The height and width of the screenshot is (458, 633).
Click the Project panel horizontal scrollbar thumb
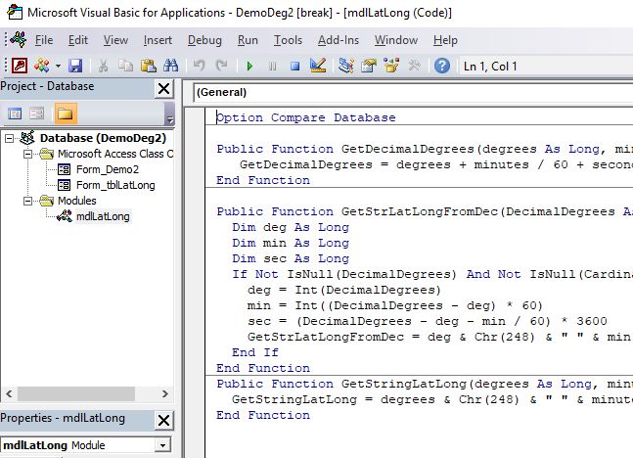pyautogui.click(x=76, y=393)
